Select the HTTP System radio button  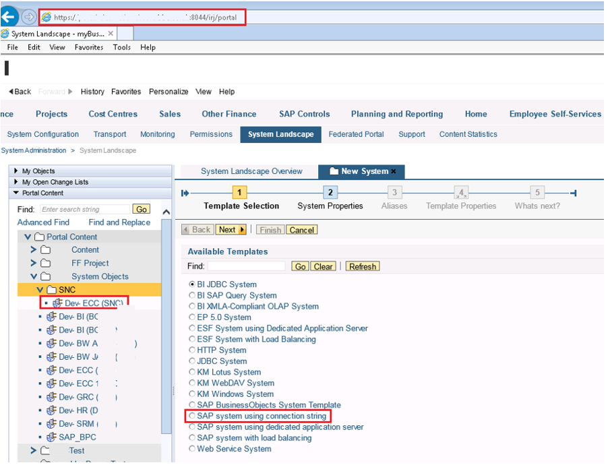click(192, 350)
